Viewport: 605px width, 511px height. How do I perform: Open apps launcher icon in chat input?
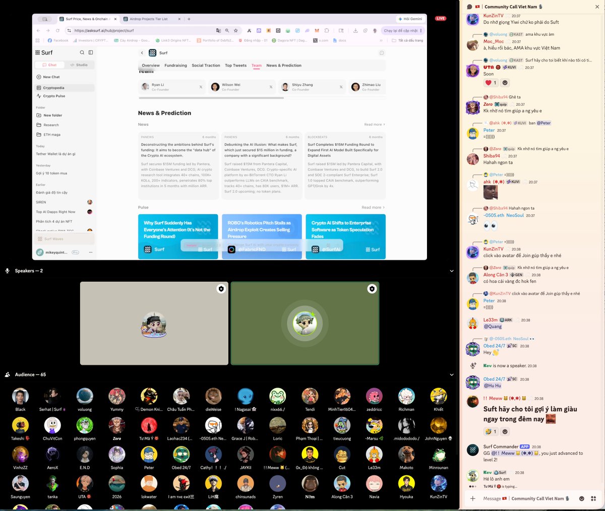click(593, 498)
